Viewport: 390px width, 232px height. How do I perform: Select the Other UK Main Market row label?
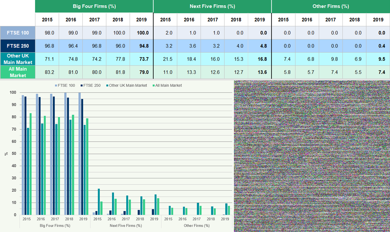coord(18,59)
